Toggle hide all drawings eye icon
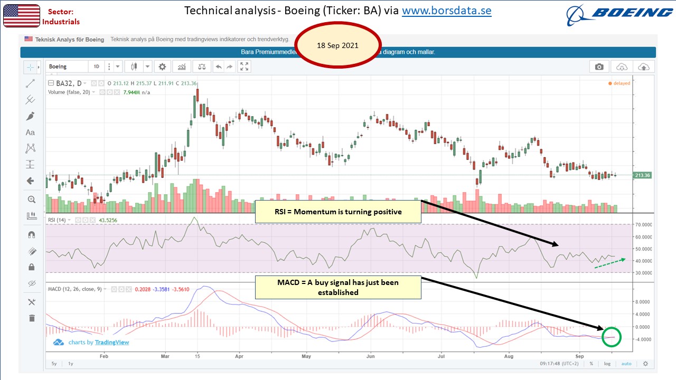The image size is (676, 380). [x=31, y=284]
